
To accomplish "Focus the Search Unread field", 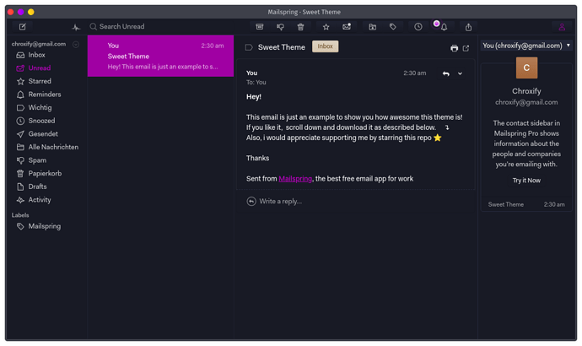I will [159, 27].
